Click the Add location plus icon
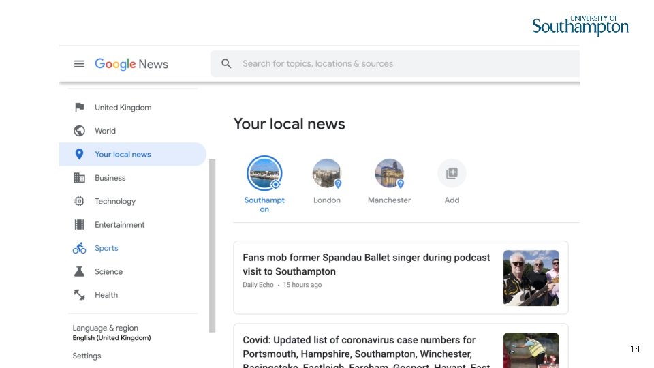 click(x=452, y=173)
